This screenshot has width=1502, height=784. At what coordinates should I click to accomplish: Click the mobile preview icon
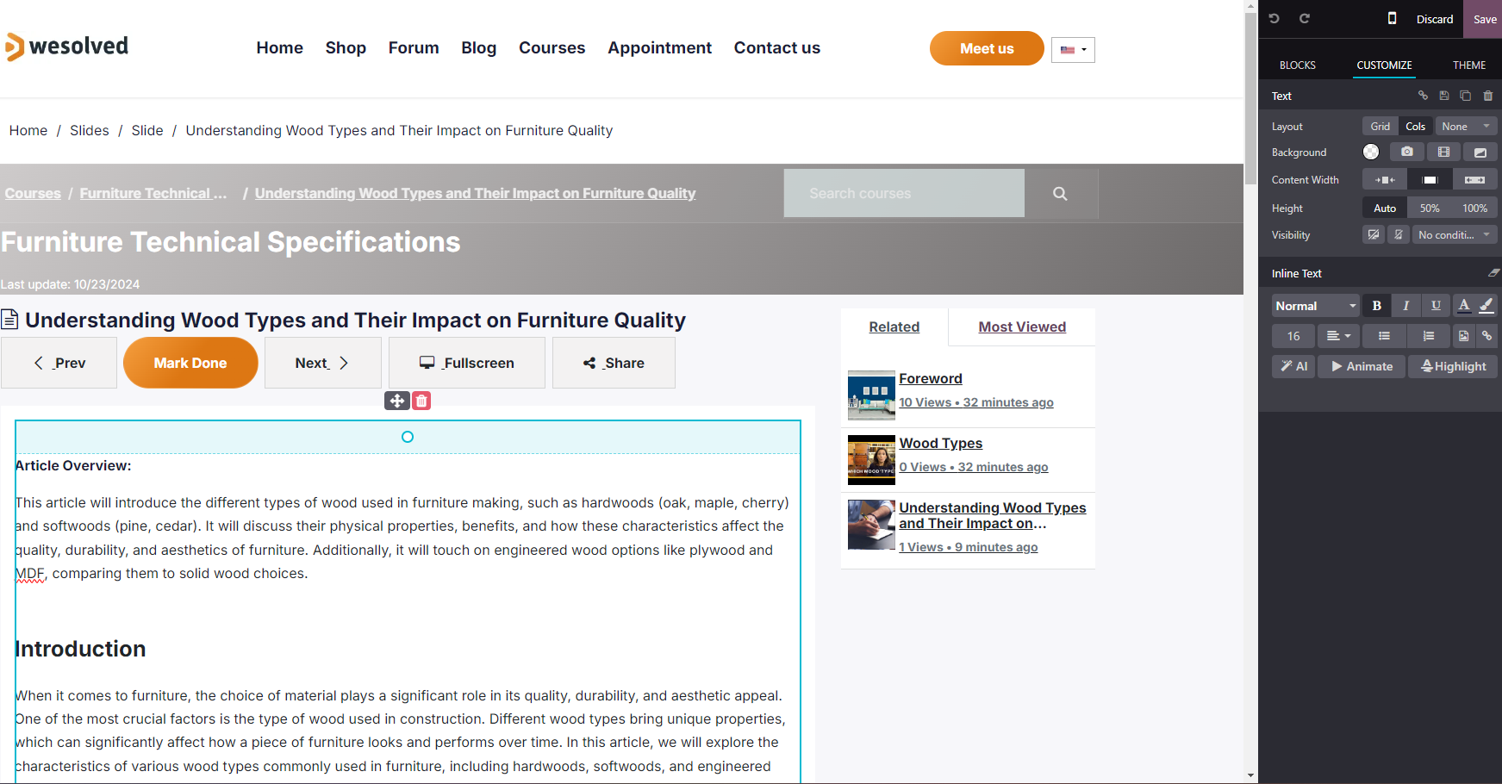tap(1392, 18)
